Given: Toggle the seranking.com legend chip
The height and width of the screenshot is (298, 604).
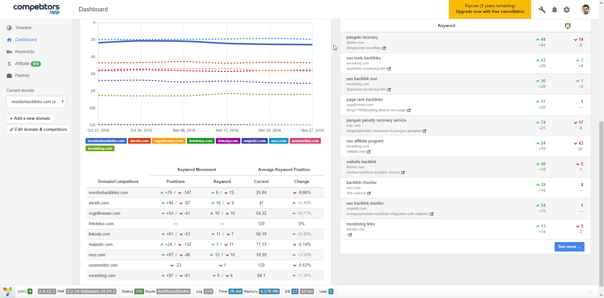Looking at the screenshot, I should pos(100,148).
